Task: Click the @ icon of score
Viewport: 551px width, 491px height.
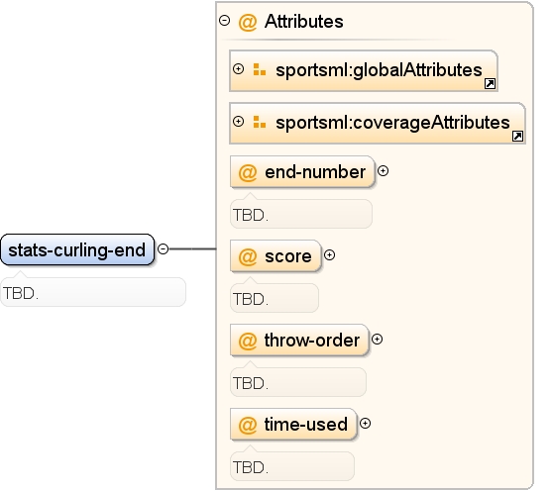Action: pyautogui.click(x=248, y=257)
